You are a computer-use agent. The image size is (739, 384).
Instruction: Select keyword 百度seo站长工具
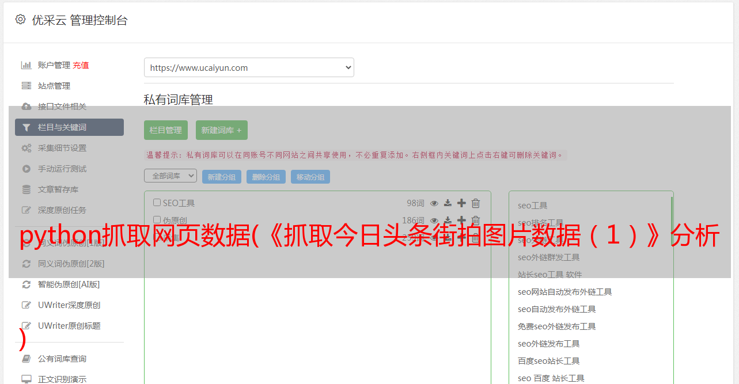[x=548, y=361]
